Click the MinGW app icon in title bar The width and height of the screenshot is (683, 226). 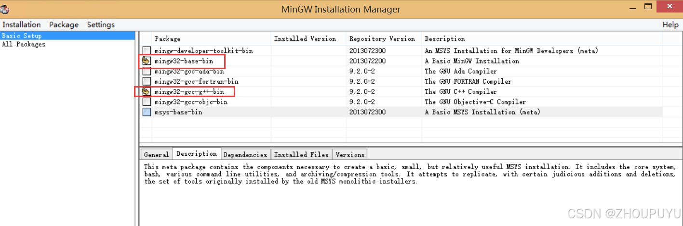[5, 9]
